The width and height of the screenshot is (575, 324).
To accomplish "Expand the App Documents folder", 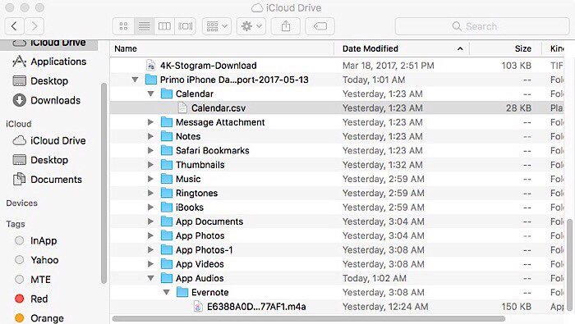I will coord(150,221).
